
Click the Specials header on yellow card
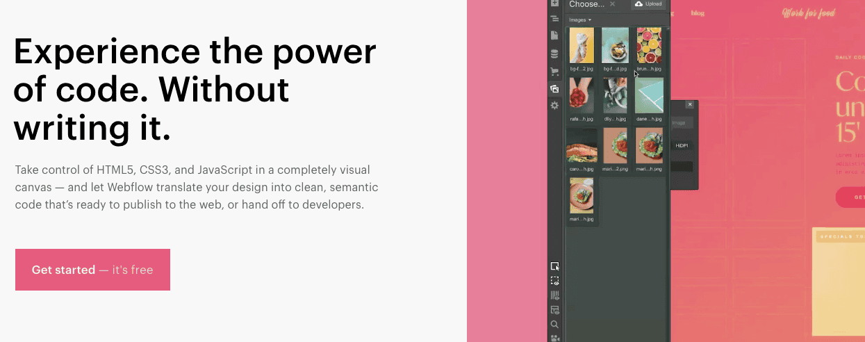click(x=841, y=236)
